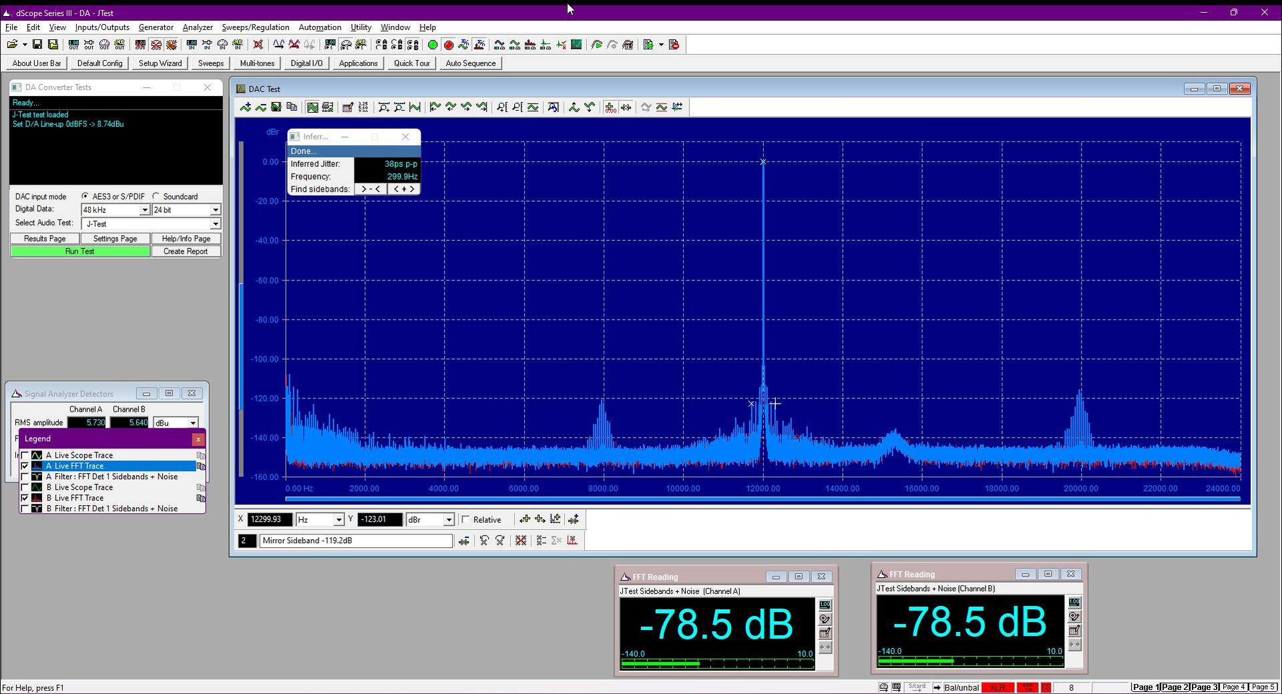Click the copy graph icon in DAC Test toolbar

292,107
